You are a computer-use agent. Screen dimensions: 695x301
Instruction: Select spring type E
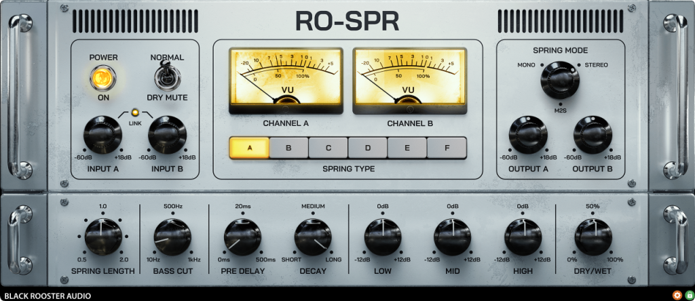pos(407,148)
